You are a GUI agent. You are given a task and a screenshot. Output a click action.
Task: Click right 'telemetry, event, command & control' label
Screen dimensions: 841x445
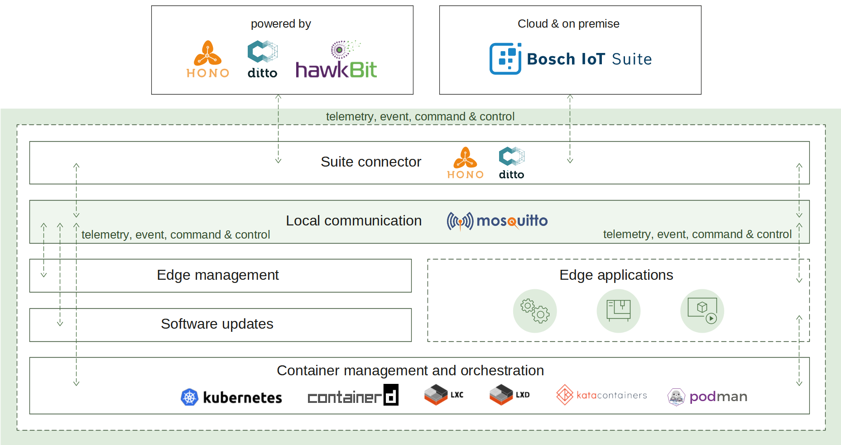pyautogui.click(x=697, y=234)
